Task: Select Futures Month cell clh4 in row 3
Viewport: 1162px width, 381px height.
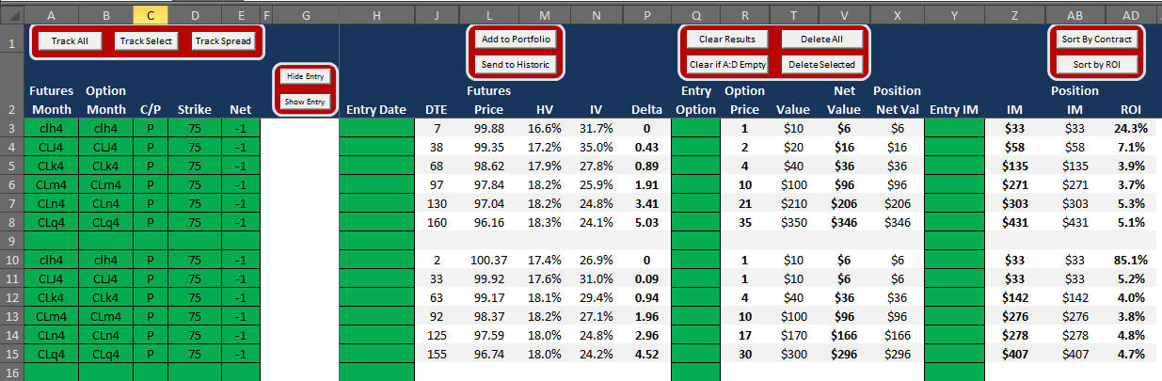Action: [51, 128]
